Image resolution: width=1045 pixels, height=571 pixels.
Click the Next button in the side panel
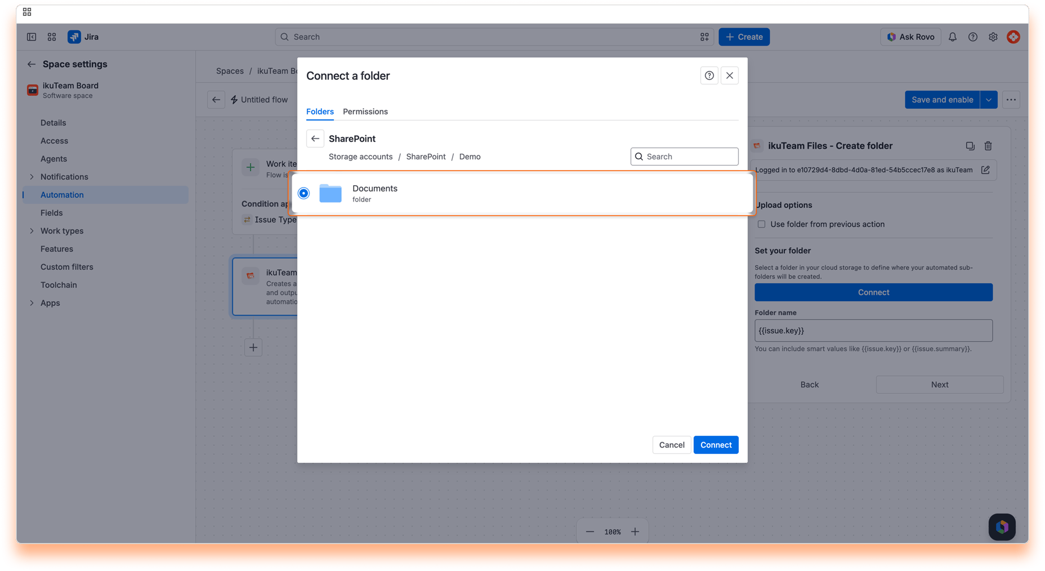pyautogui.click(x=940, y=385)
